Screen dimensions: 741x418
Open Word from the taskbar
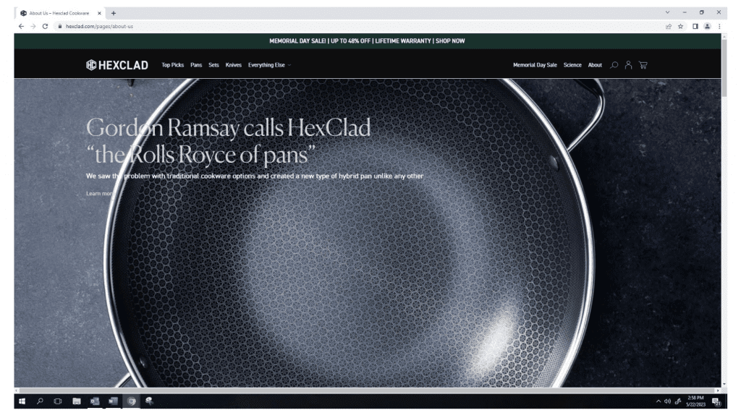click(x=112, y=401)
